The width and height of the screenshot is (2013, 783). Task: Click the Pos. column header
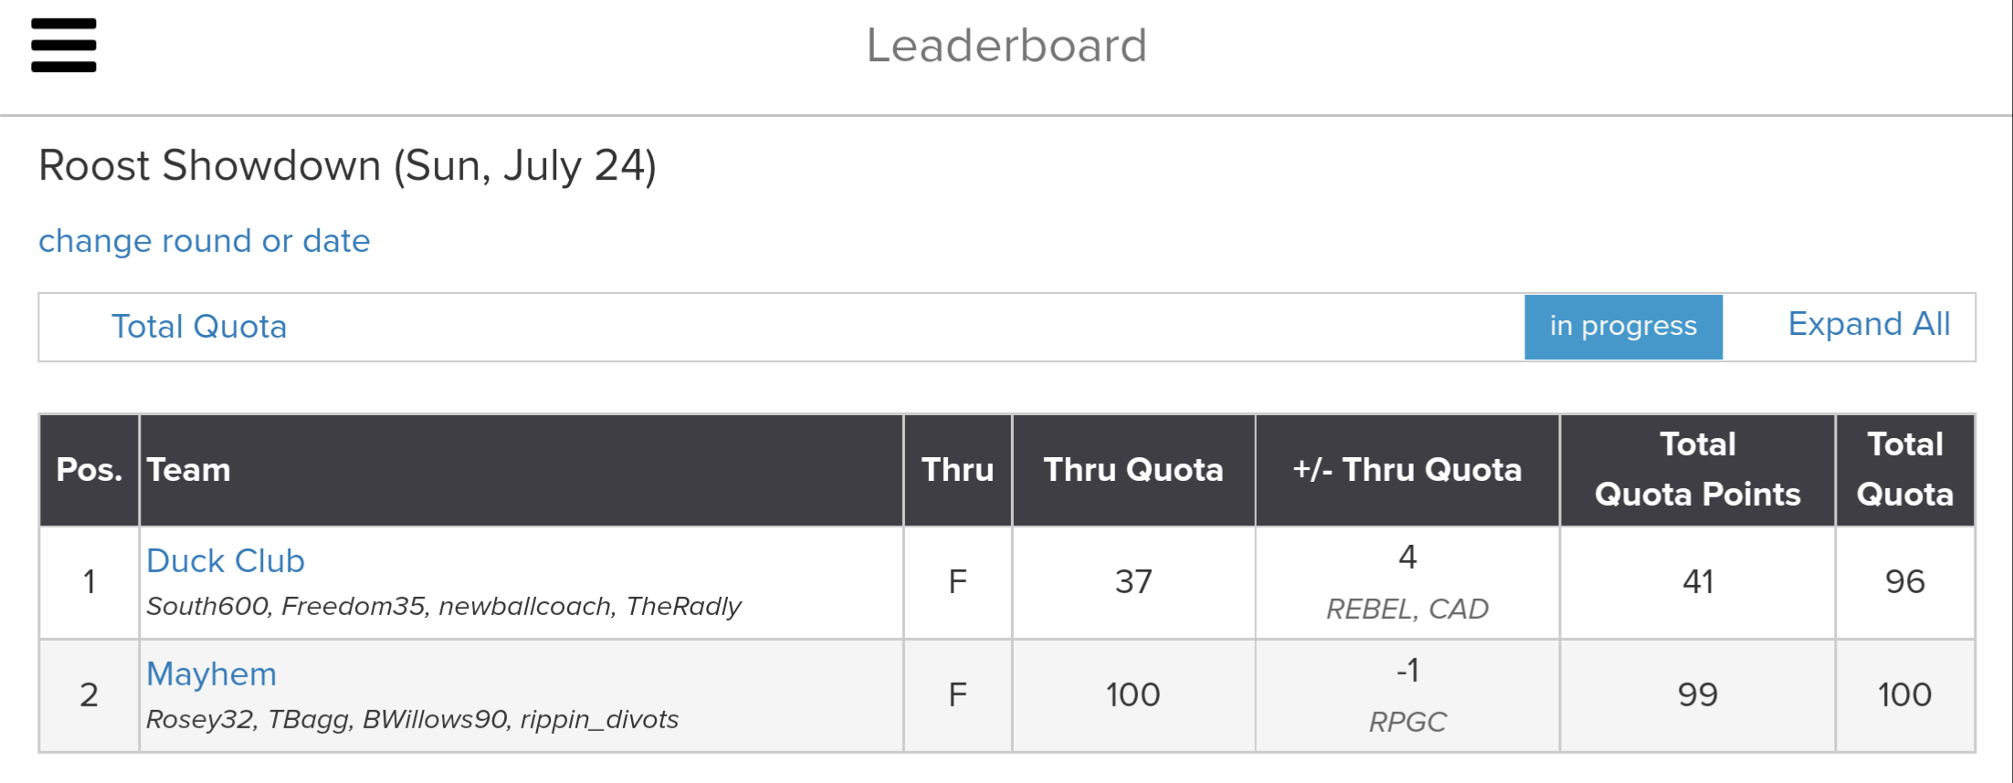pos(90,470)
